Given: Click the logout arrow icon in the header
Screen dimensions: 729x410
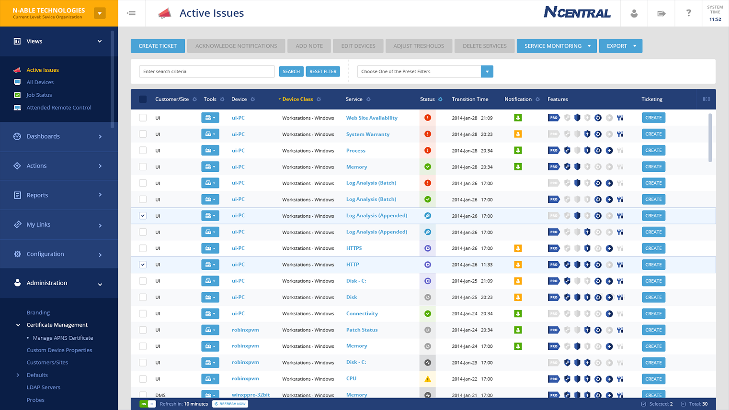Looking at the screenshot, I should (x=661, y=13).
